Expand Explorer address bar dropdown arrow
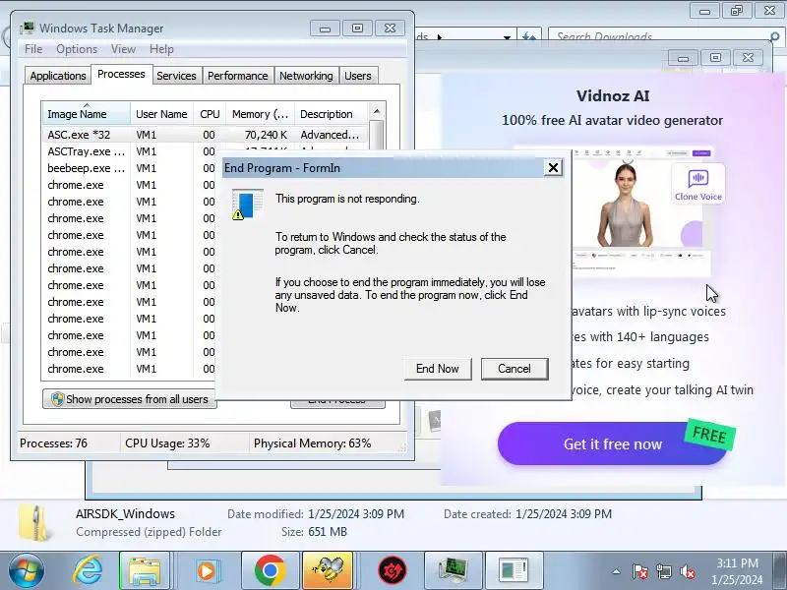This screenshot has height=590, width=787. pyautogui.click(x=507, y=37)
